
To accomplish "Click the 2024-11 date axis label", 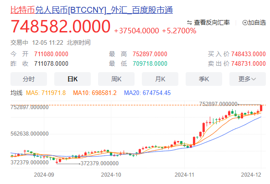I will (184, 175).
